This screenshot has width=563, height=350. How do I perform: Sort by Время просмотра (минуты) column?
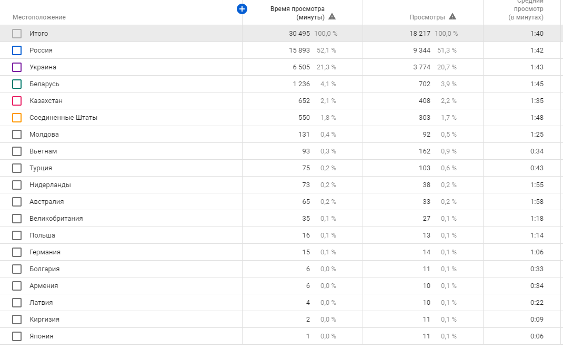coord(297,13)
